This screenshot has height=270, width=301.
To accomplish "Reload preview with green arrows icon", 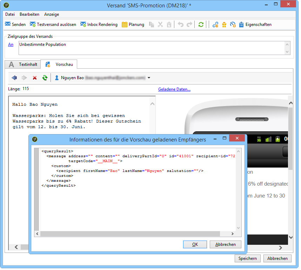I will coord(45,78).
